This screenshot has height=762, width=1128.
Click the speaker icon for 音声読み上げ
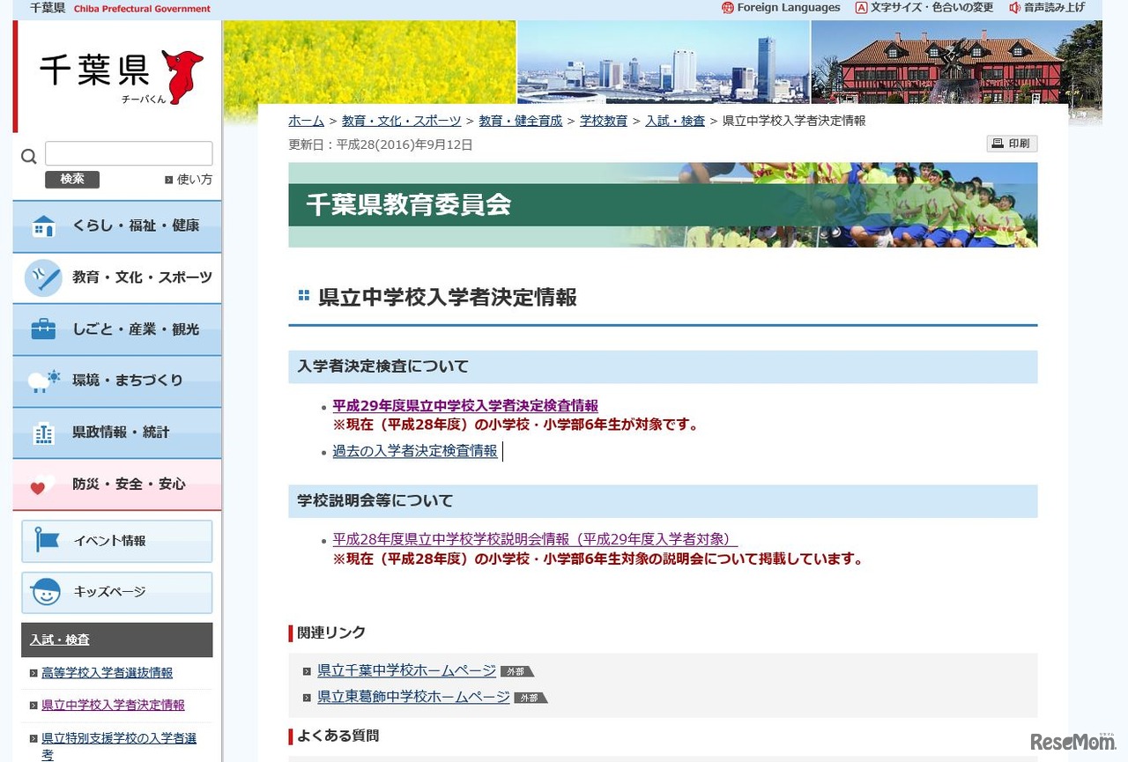pyautogui.click(x=1015, y=7)
